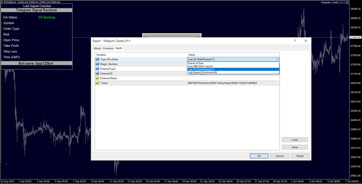Image resolution: width=362 pixels, height=184 pixels.
Task: Click the Risk label in signal panel
Action: point(6,34)
